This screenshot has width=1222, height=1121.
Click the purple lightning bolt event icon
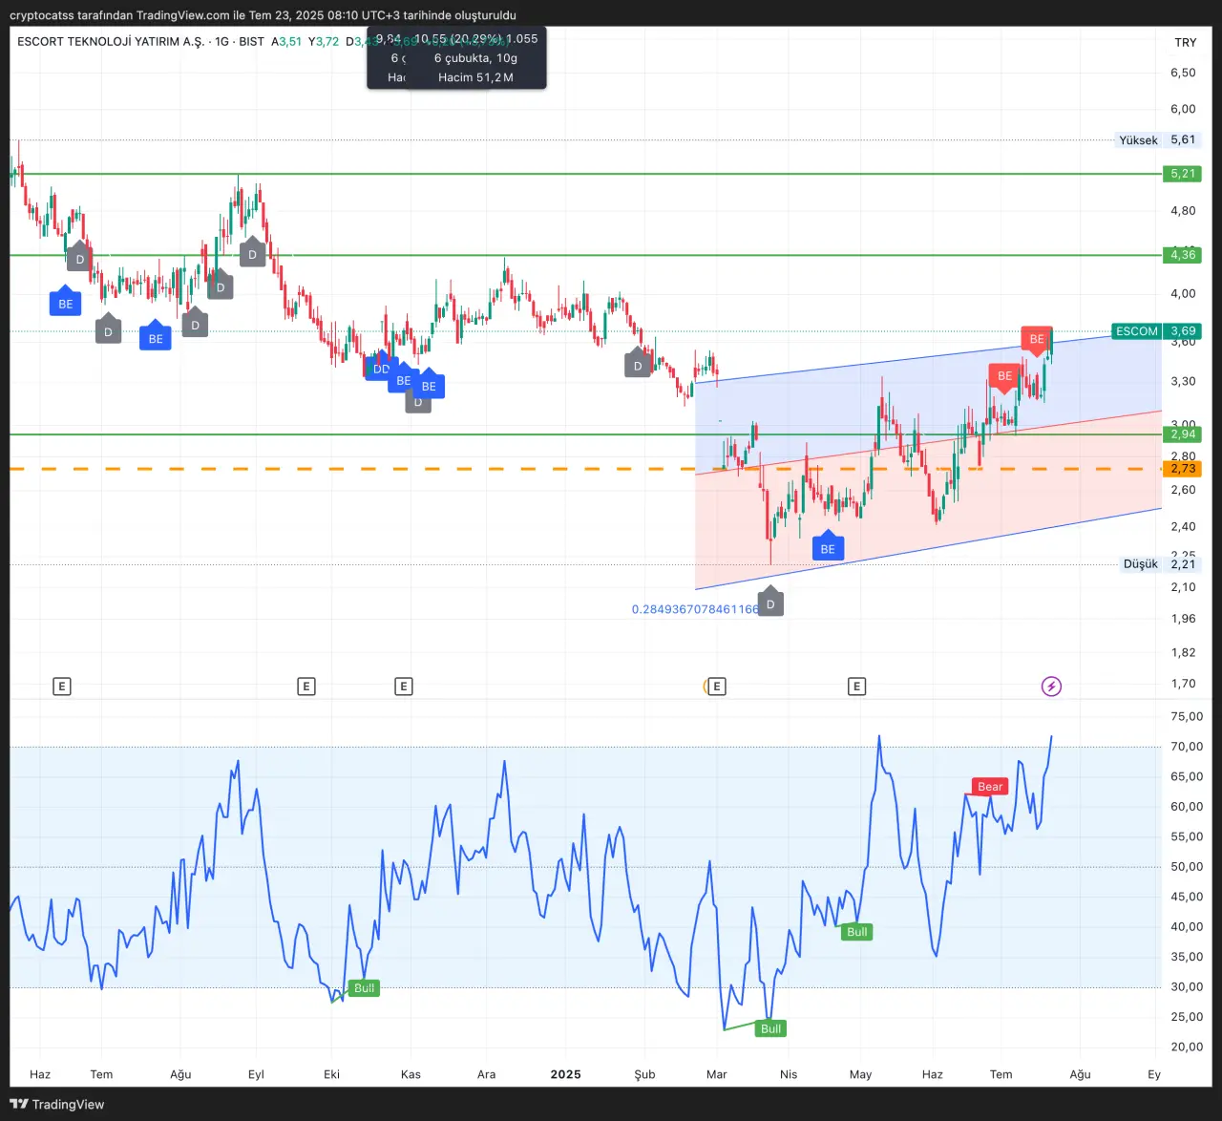(1051, 687)
